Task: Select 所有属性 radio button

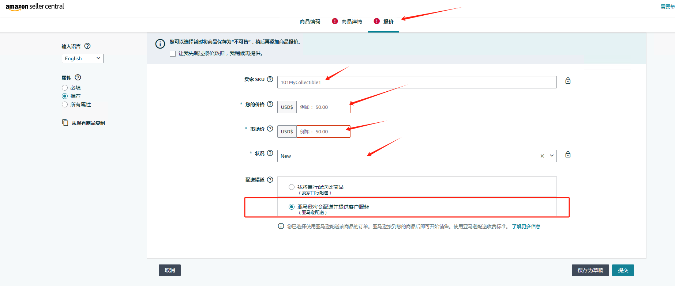Action: 65,104
